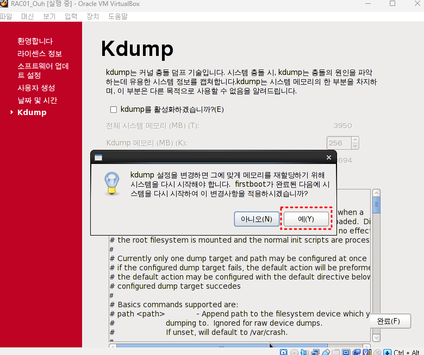
Task: Click 예(Y) to confirm restart
Action: pyautogui.click(x=306, y=219)
